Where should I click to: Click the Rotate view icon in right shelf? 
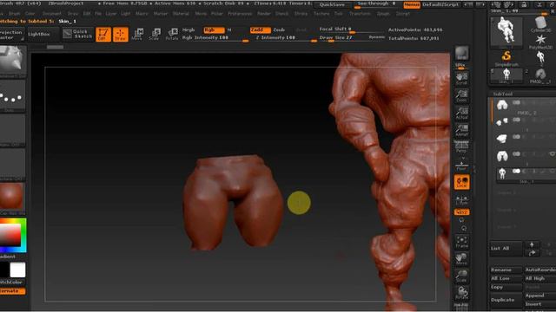pyautogui.click(x=461, y=293)
